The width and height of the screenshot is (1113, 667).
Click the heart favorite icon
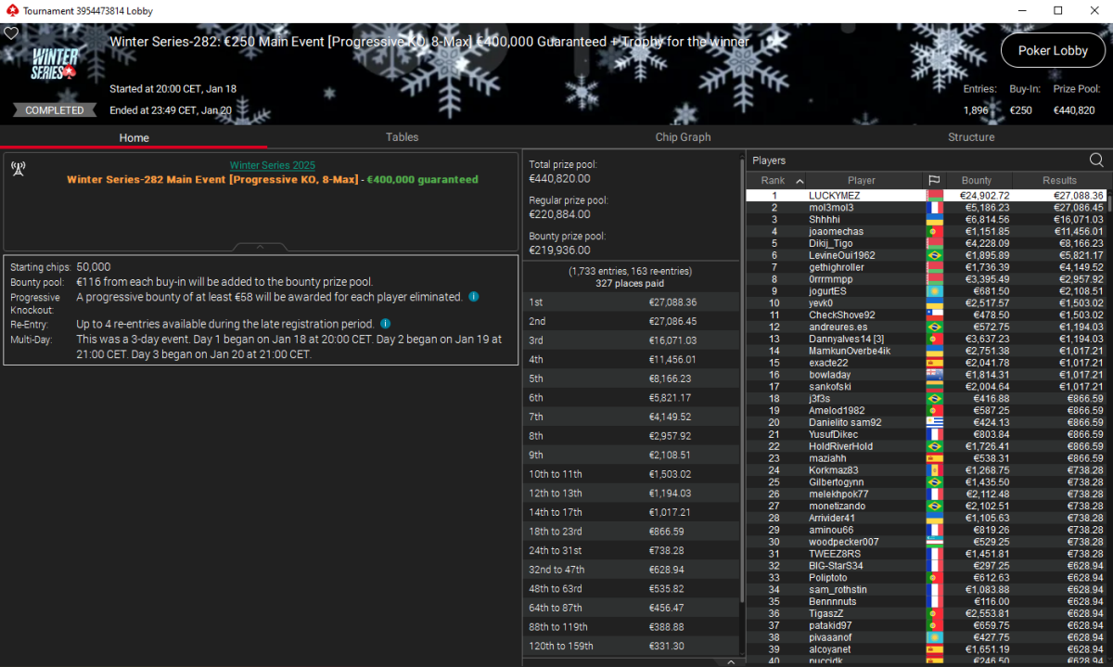11,32
